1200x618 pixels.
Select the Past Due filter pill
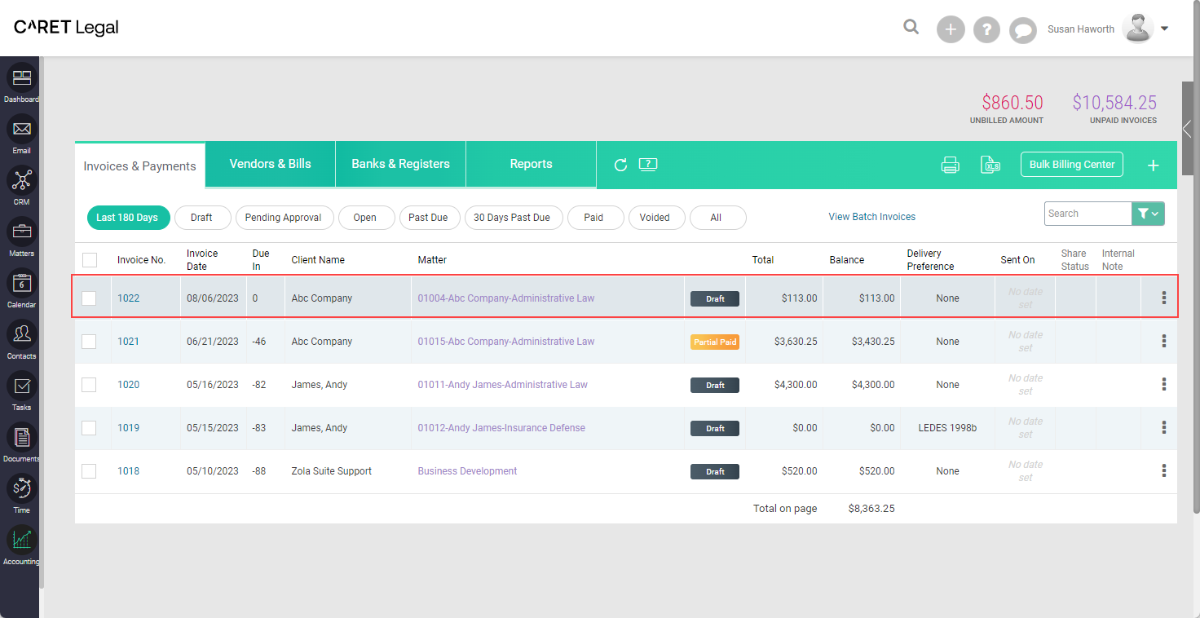428,218
